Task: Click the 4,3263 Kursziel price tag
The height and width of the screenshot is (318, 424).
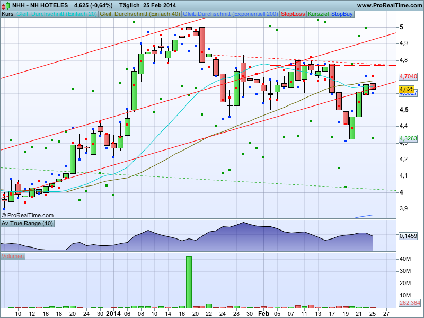Action: pos(408,138)
